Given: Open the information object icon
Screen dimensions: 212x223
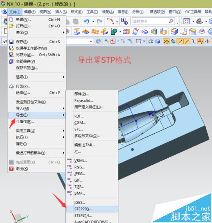Looking at the screenshot, I should tap(124, 21).
